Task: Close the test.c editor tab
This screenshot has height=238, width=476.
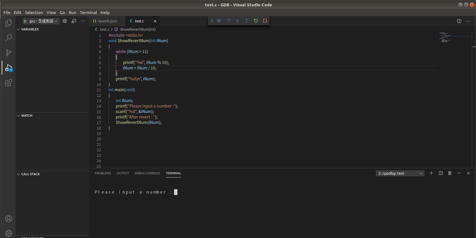Action: [x=155, y=21]
